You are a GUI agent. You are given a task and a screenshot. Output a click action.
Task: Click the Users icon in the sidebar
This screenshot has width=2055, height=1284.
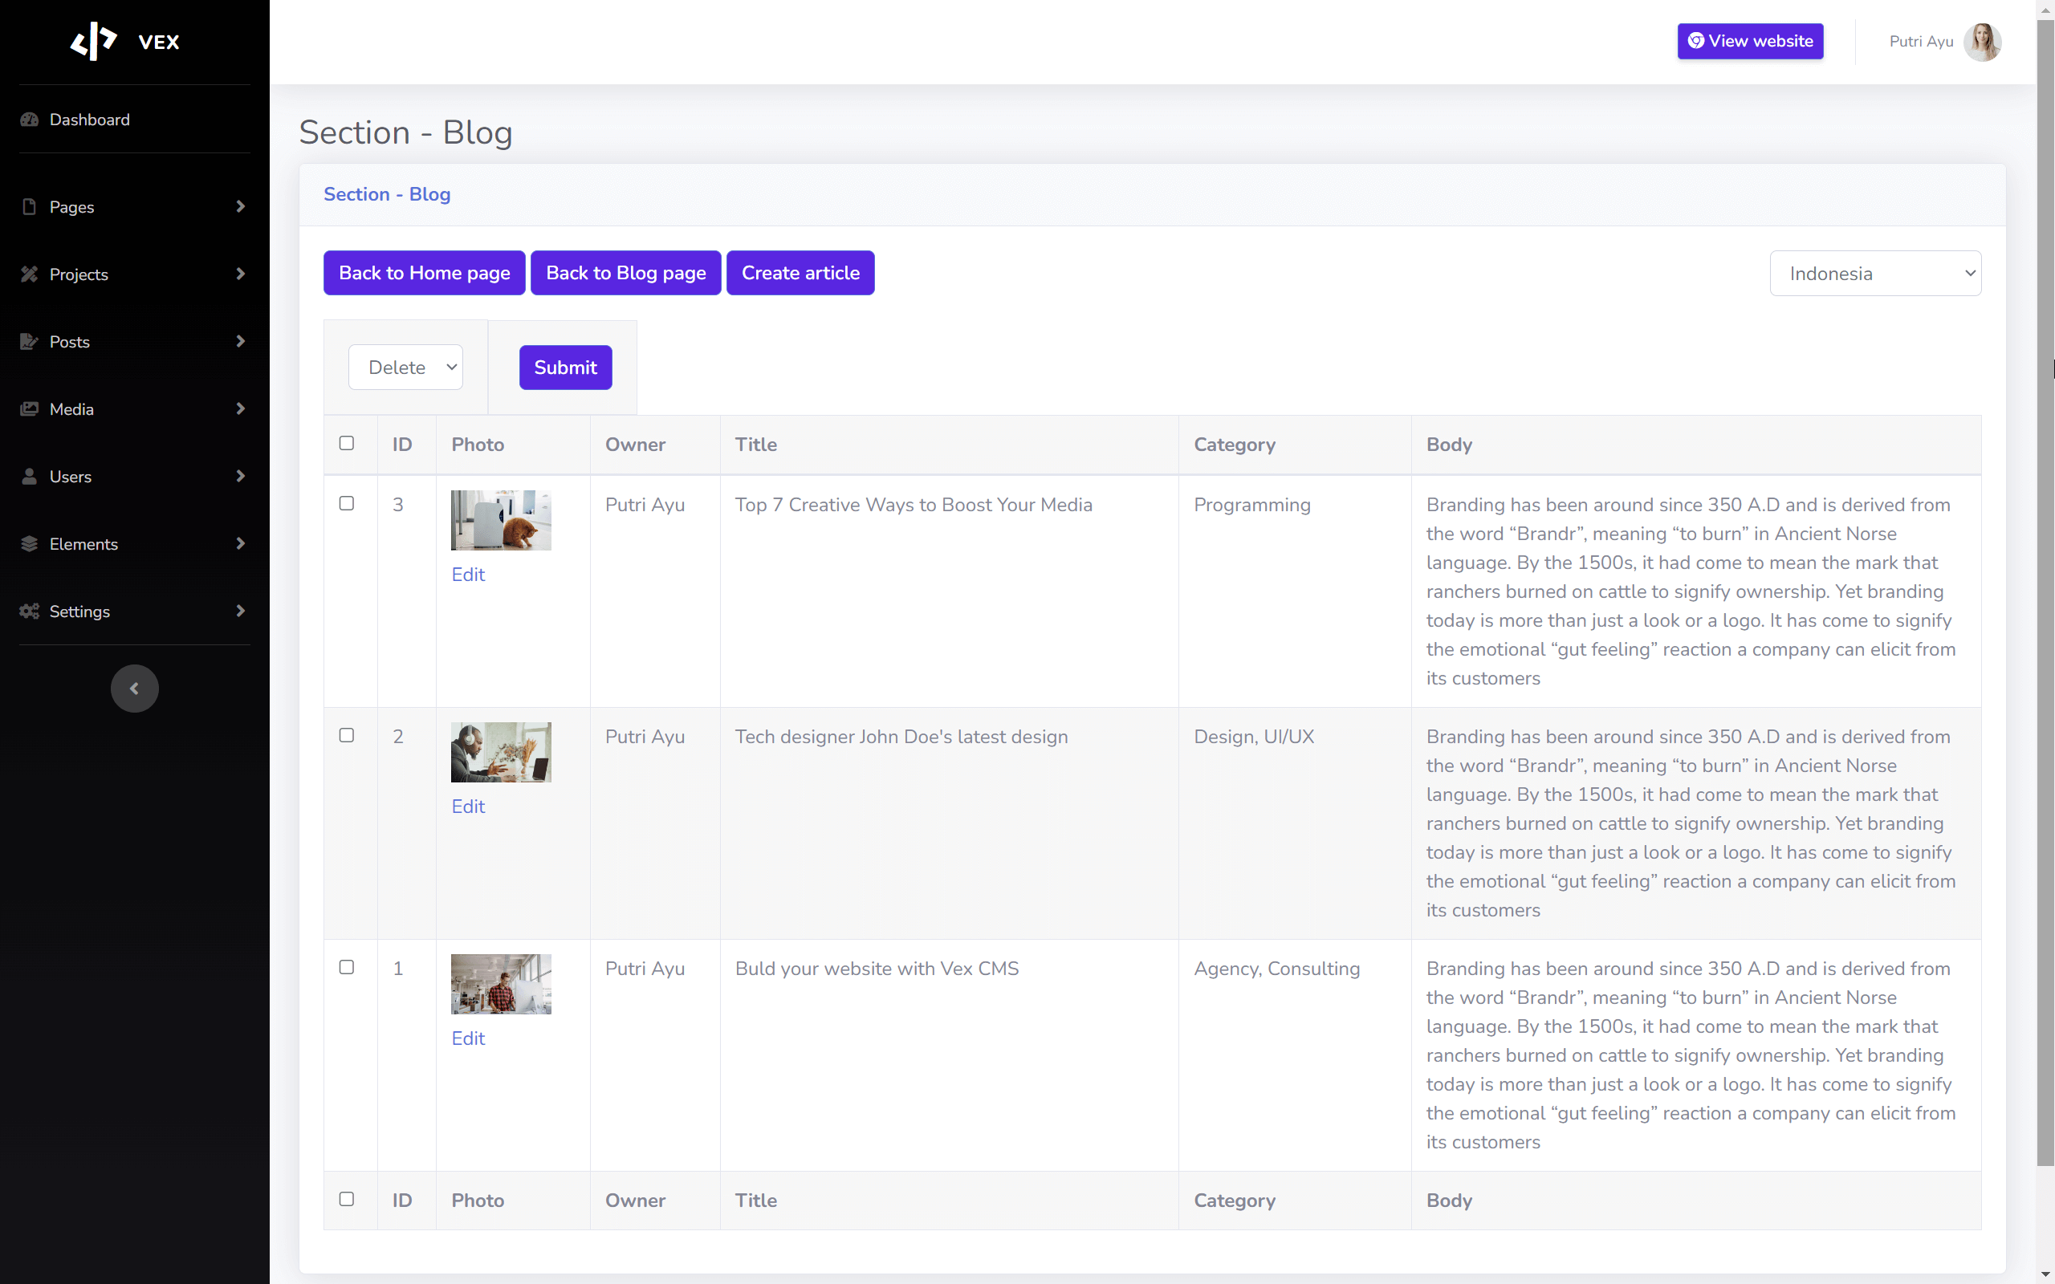[x=29, y=477]
